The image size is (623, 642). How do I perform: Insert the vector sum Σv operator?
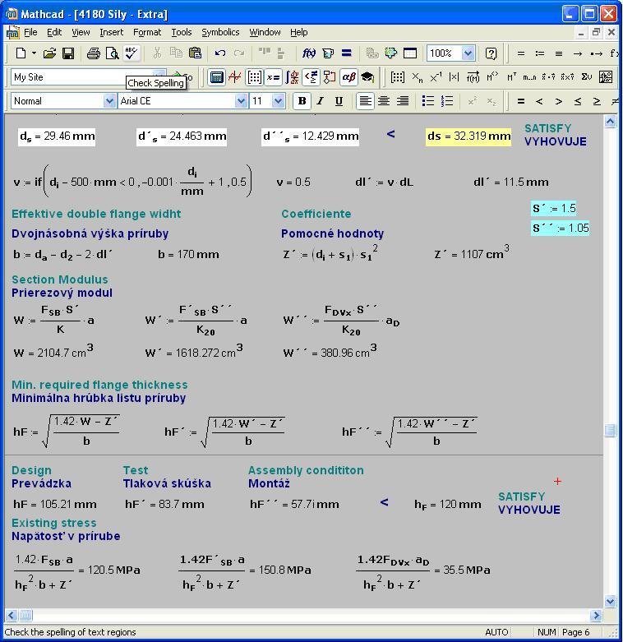pos(587,77)
